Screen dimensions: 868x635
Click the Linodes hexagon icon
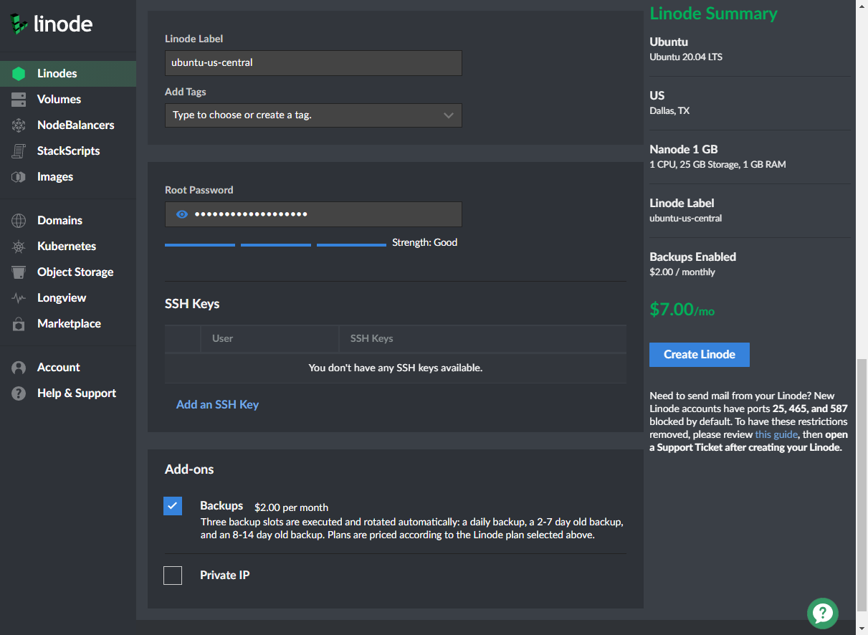pos(19,74)
